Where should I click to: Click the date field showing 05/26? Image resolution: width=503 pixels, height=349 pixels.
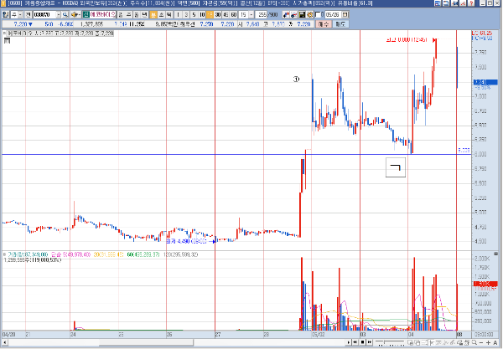pyautogui.click(x=333, y=15)
